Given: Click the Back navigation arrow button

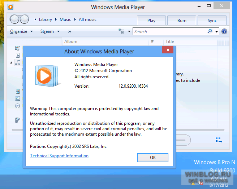Looking at the screenshot, I should tap(14, 19).
